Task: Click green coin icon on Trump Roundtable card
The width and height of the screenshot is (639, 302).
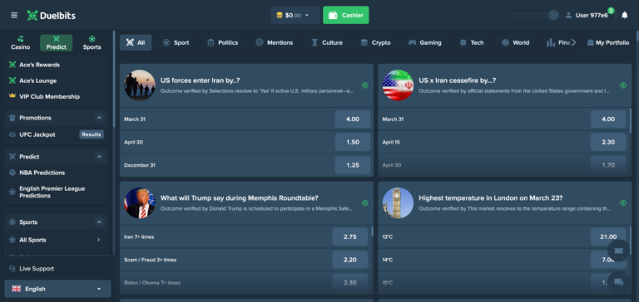Action: coord(364,202)
